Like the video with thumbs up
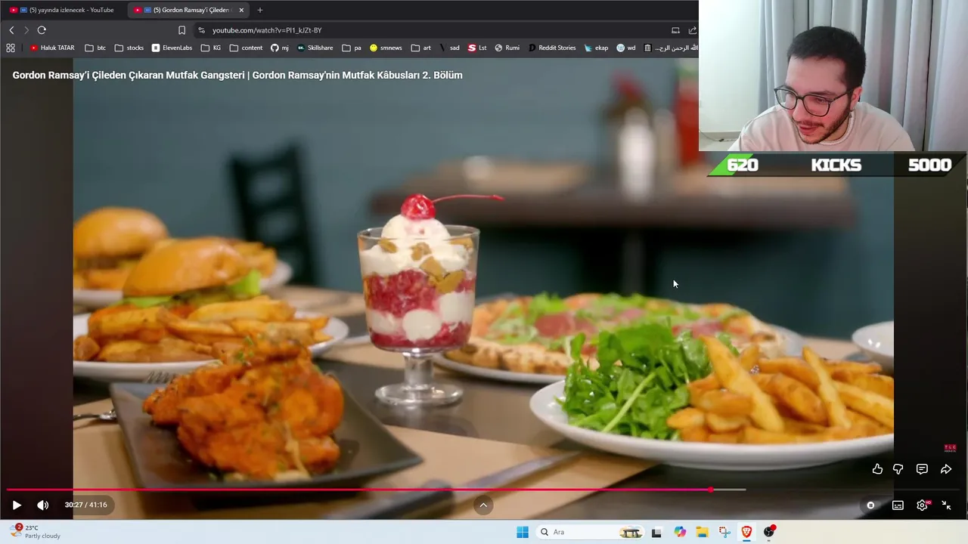968x544 pixels. (877, 469)
